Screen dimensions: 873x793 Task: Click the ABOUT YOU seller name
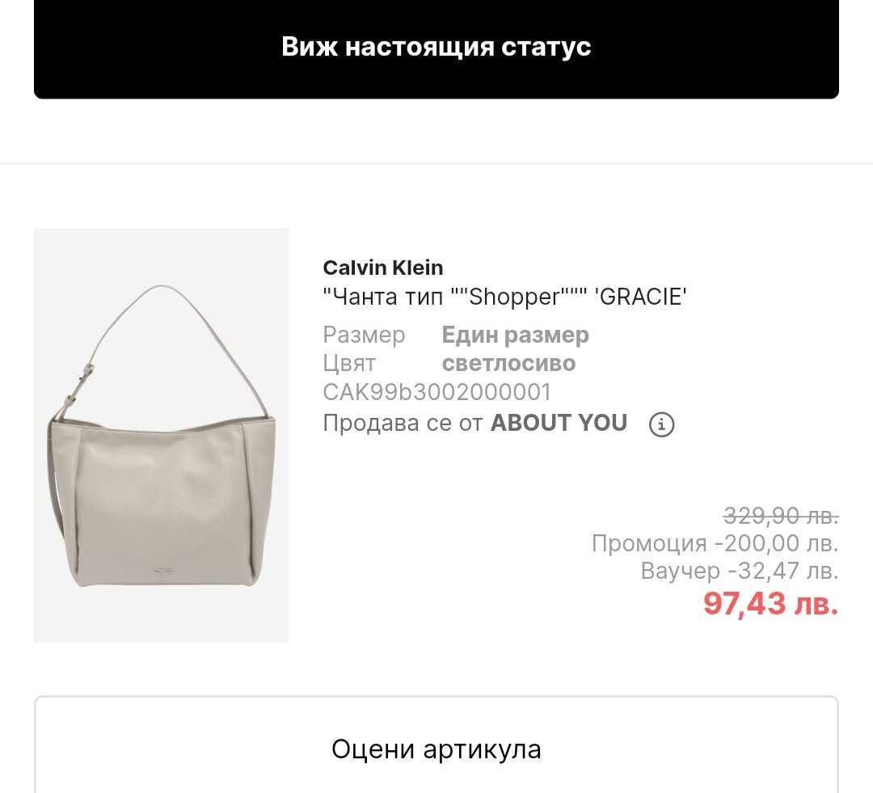coord(559,423)
